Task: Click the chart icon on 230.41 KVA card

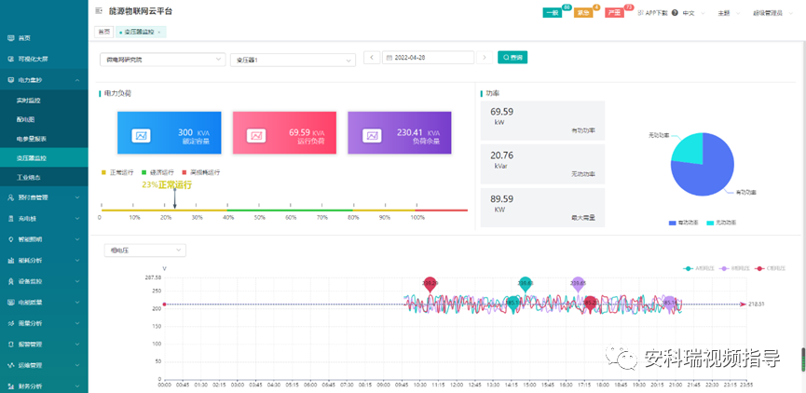Action: point(372,136)
